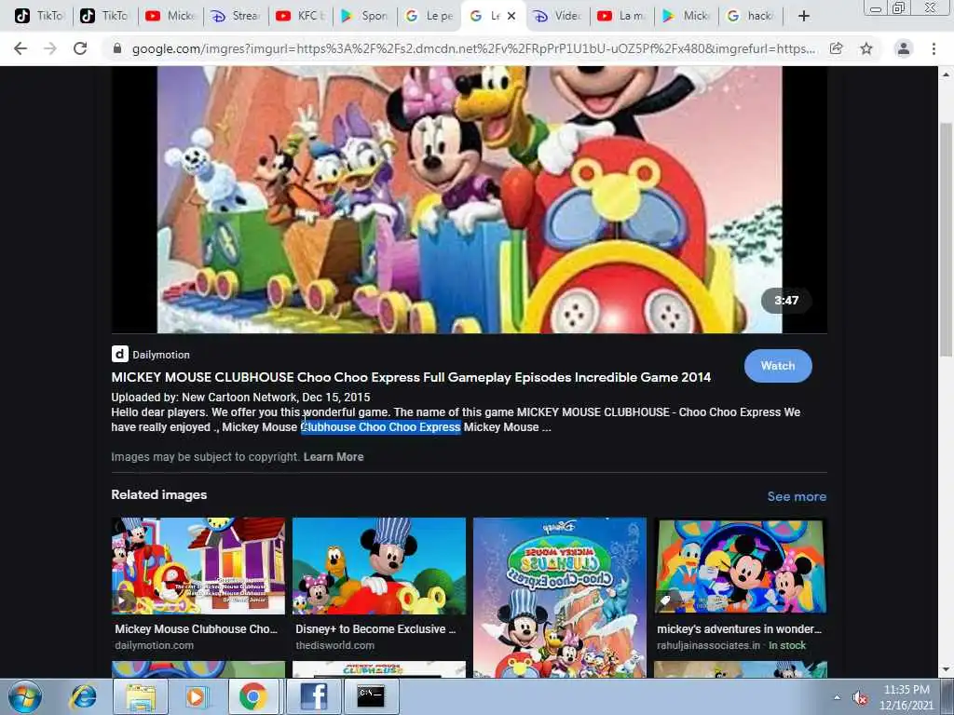
Task: Open a new browser tab
Action: coord(804,16)
